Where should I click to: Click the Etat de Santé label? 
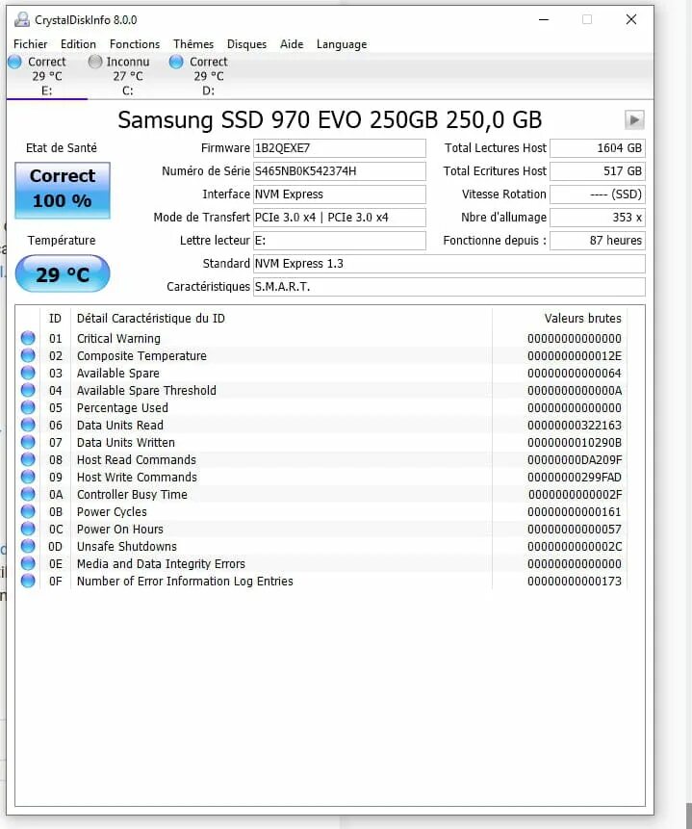coord(62,148)
